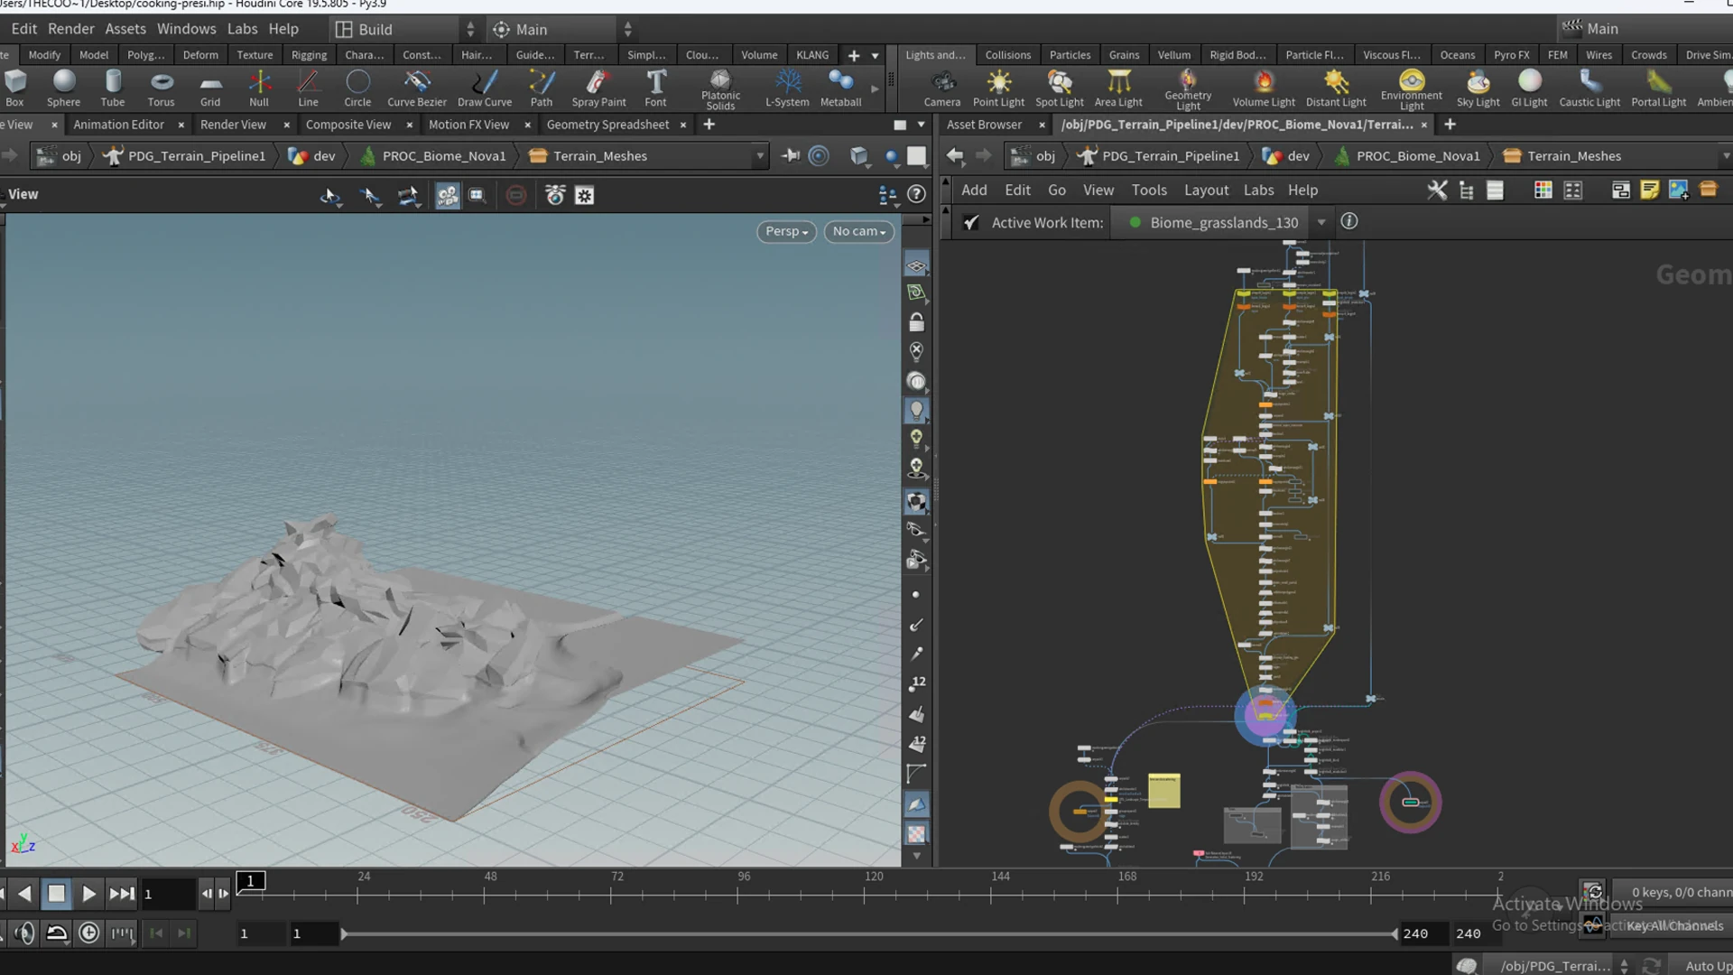Viewport: 1733px width, 975px height.
Task: Select the Circle shelf tool
Action: coord(357,88)
